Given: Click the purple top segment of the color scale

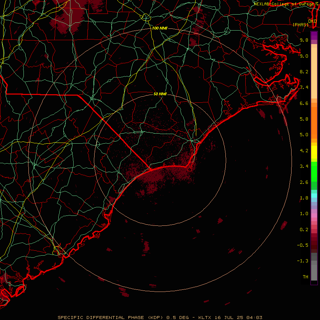Looking at the screenshot, I should pos(314,36).
